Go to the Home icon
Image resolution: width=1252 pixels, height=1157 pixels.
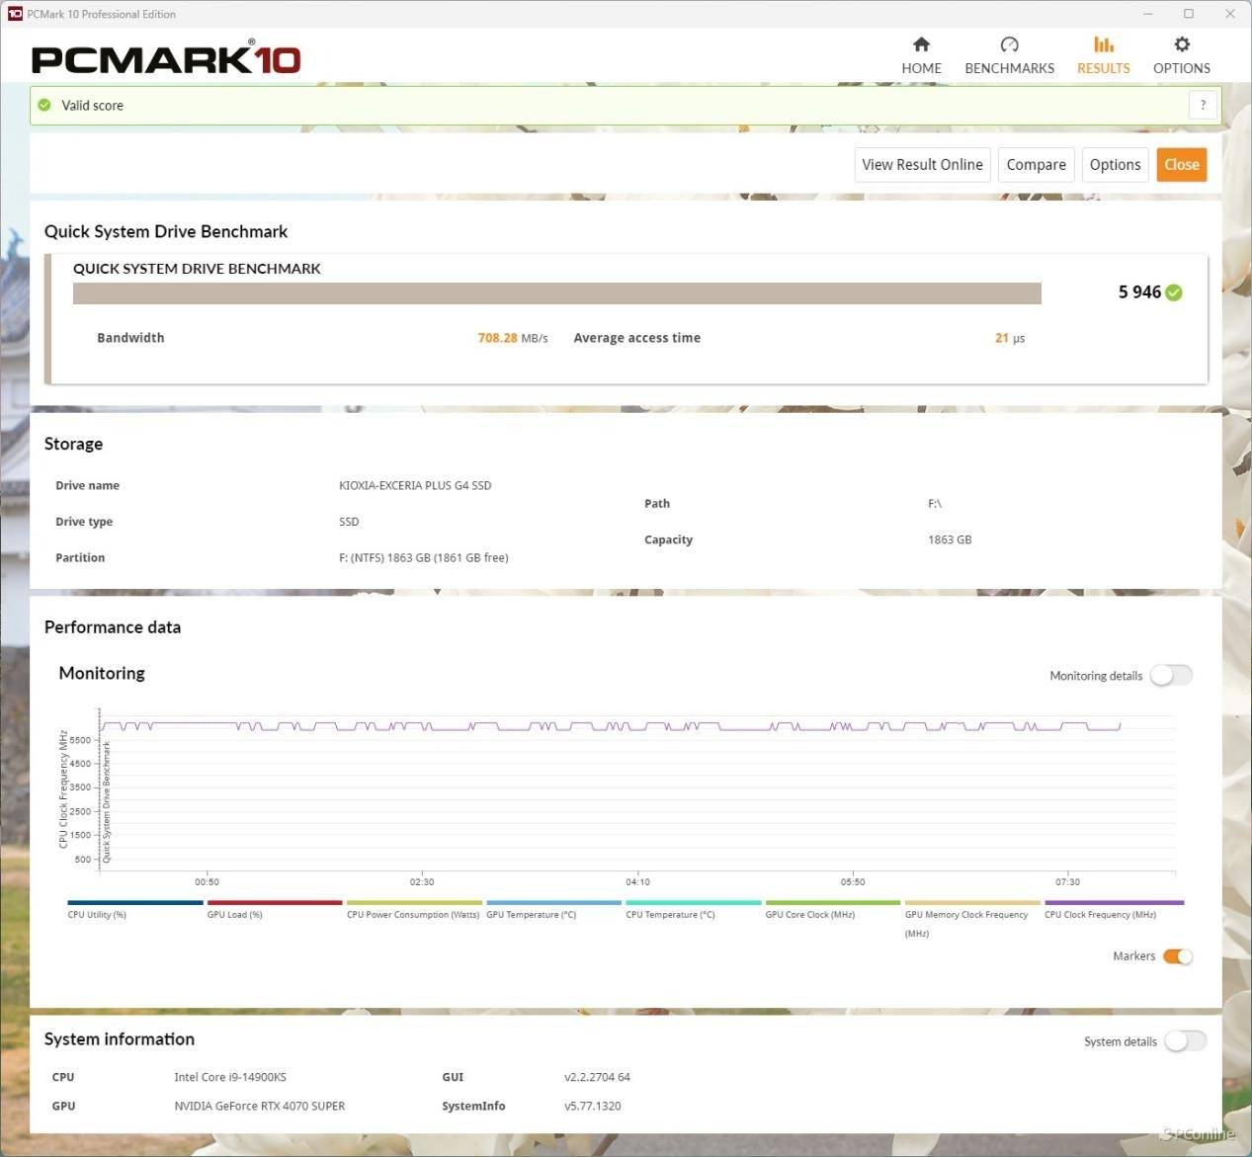(921, 44)
